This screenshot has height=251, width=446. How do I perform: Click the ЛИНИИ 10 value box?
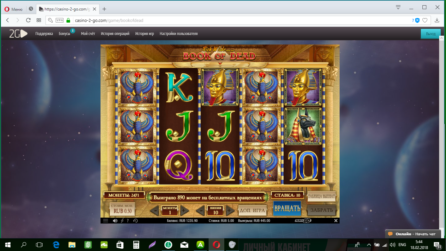point(215,210)
